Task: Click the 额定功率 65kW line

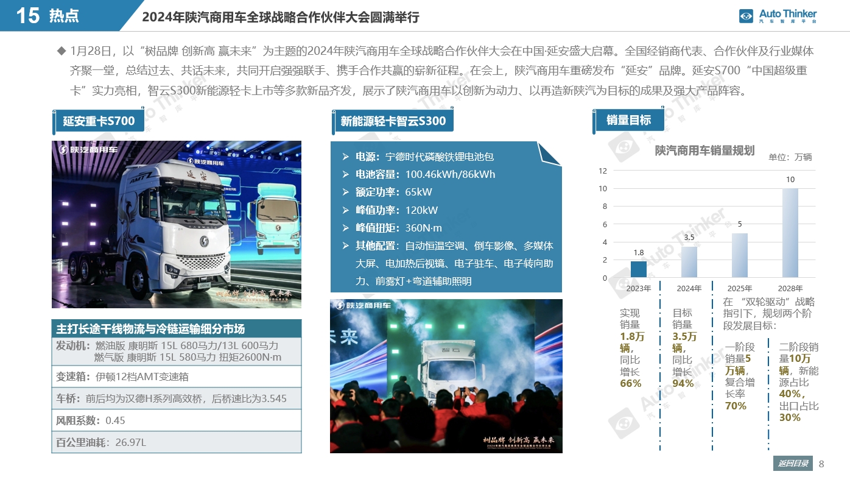Action: pos(387,192)
